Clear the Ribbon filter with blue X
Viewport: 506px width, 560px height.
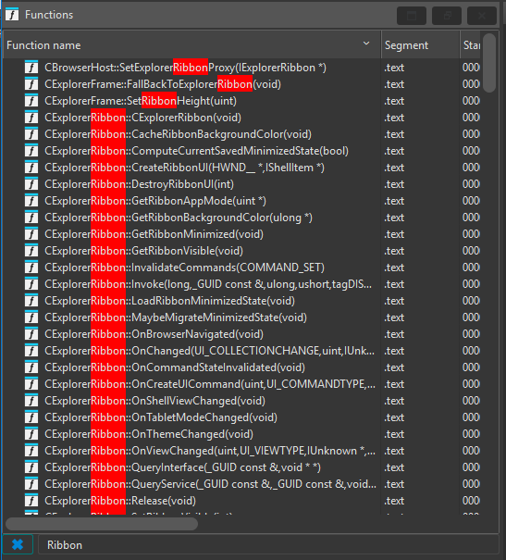click(x=18, y=544)
